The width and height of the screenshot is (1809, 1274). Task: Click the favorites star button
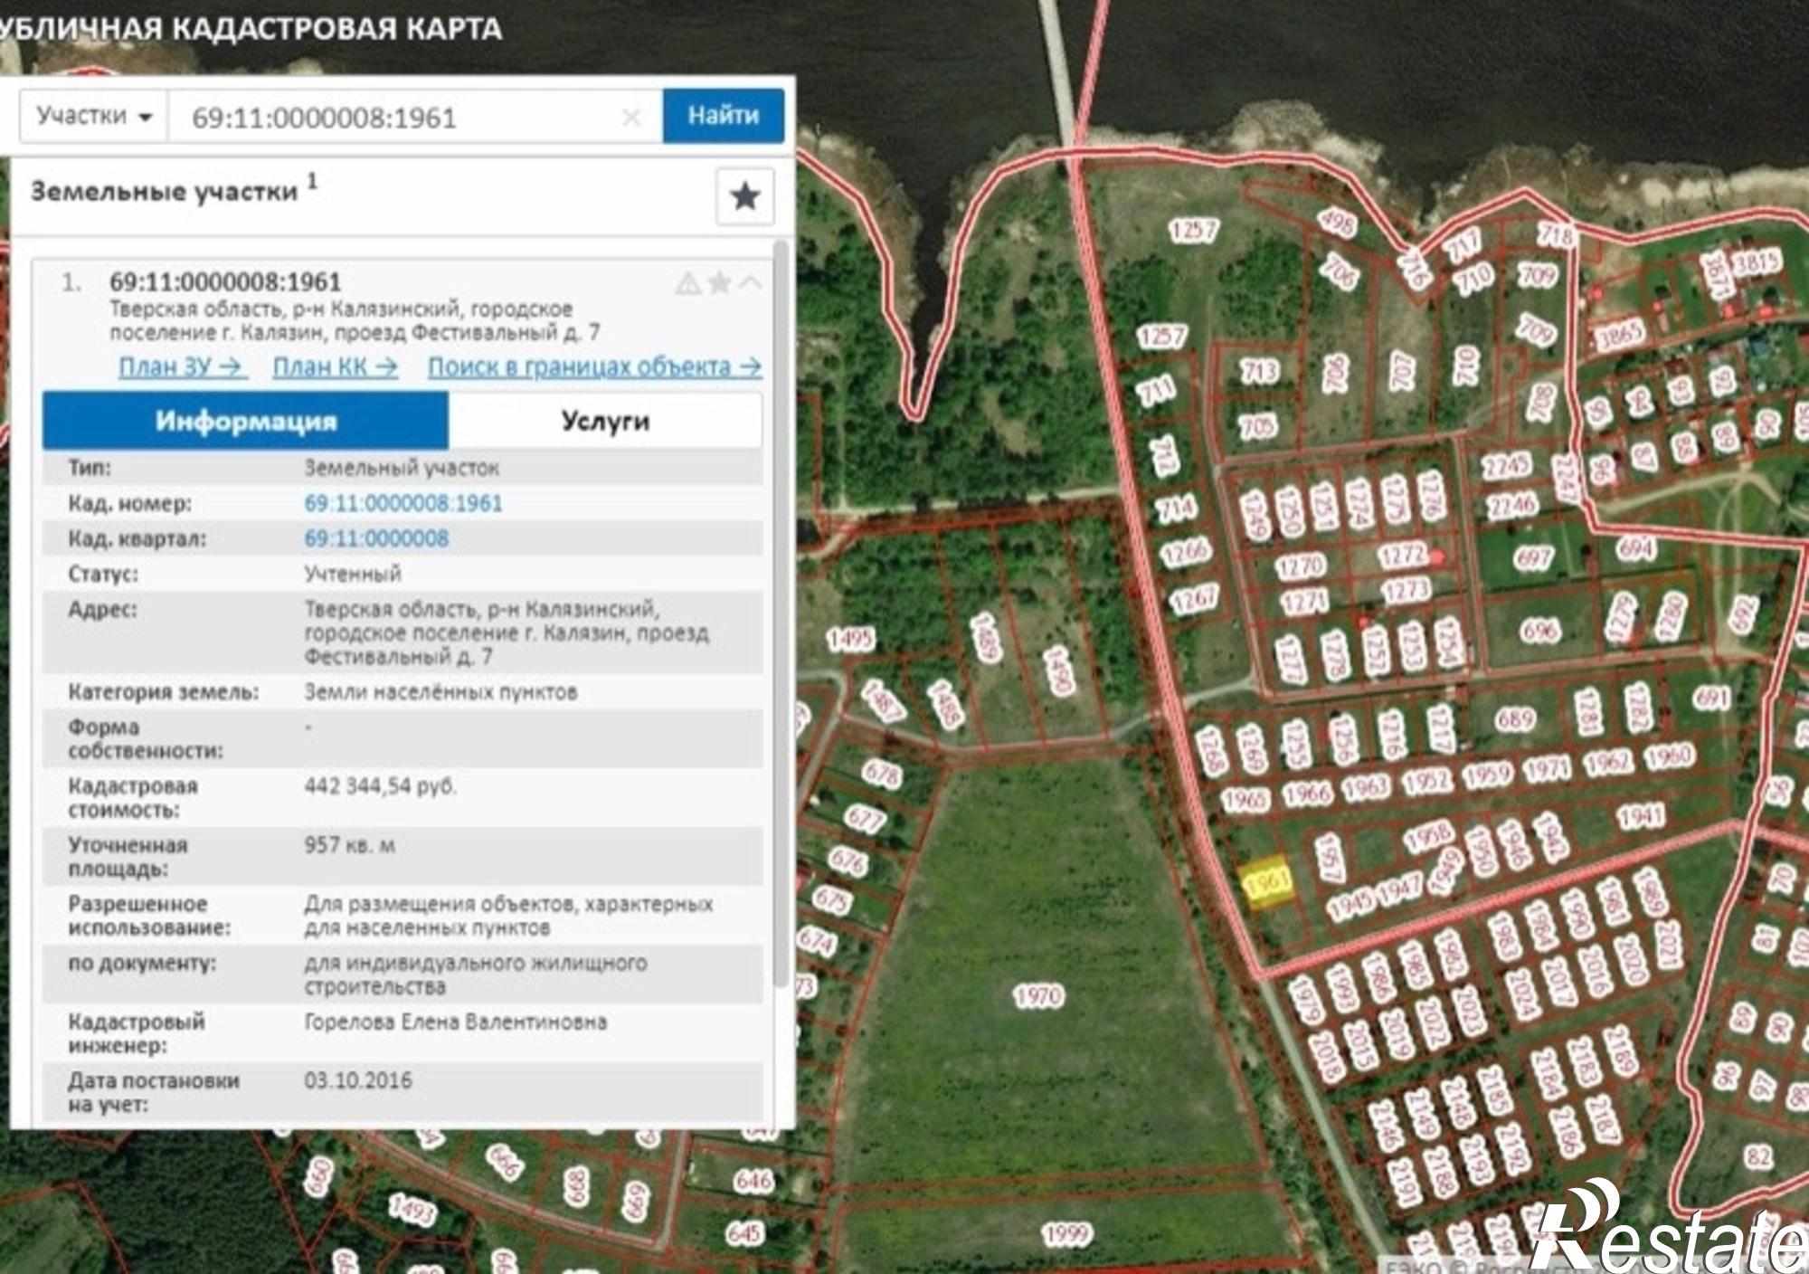click(x=744, y=195)
